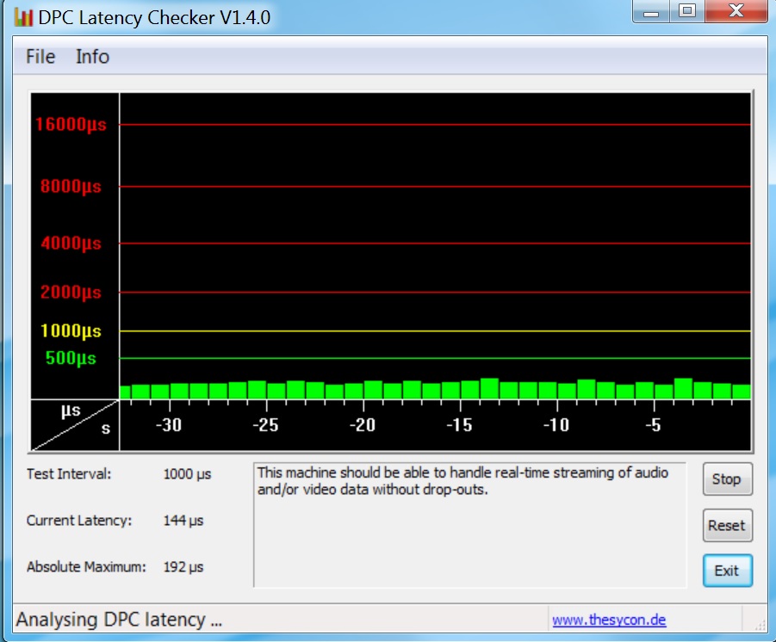Click the Exit button
The width and height of the screenshot is (776, 642).
point(727,571)
